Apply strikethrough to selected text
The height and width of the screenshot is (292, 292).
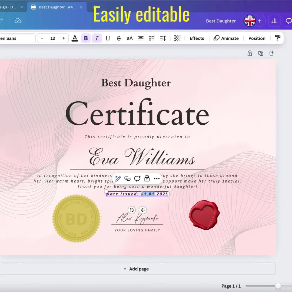pyautogui.click(x=119, y=38)
